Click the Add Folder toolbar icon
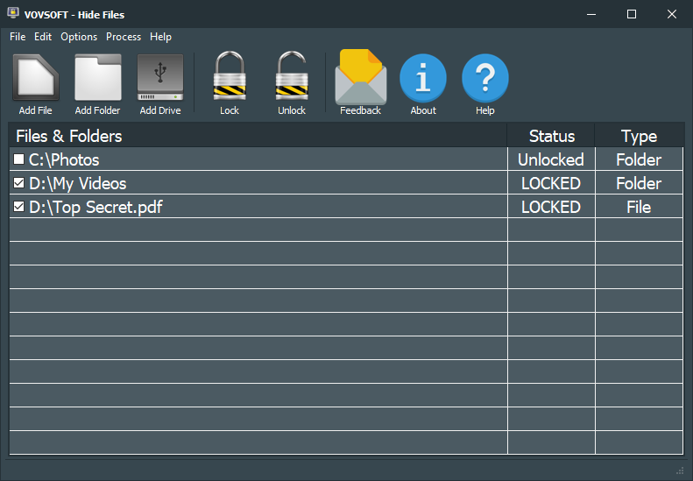The height and width of the screenshot is (481, 693). tap(97, 79)
